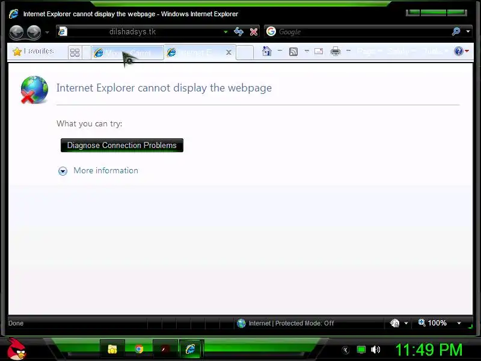
Task: Click the volume speaker tray icon
Action: (375, 350)
